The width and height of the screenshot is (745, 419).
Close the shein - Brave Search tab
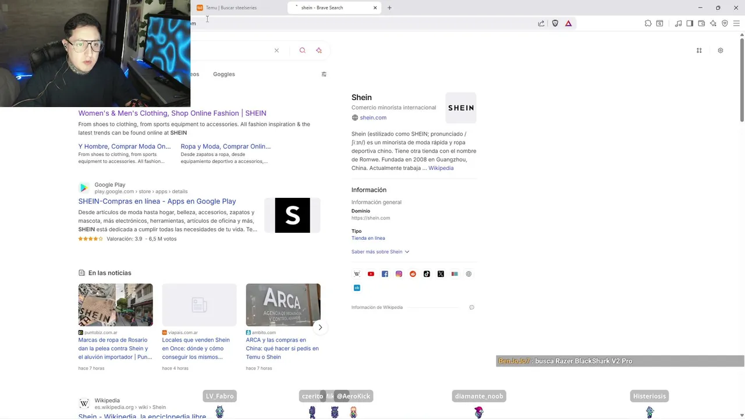375,8
